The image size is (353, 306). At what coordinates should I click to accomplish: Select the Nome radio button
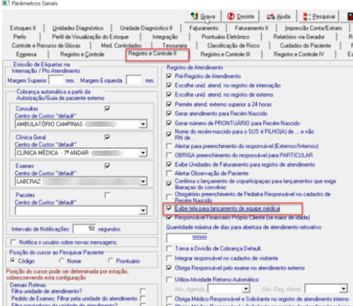62,260
